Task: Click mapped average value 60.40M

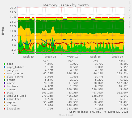Action: [98, 102]
